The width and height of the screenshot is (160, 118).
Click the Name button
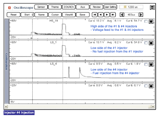click(41, 15)
